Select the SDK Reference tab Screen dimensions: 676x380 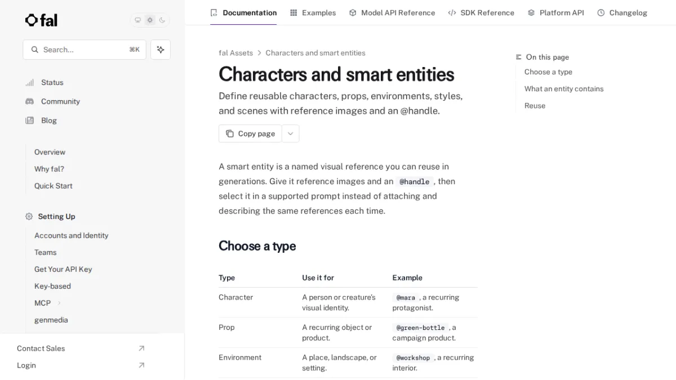(x=481, y=12)
